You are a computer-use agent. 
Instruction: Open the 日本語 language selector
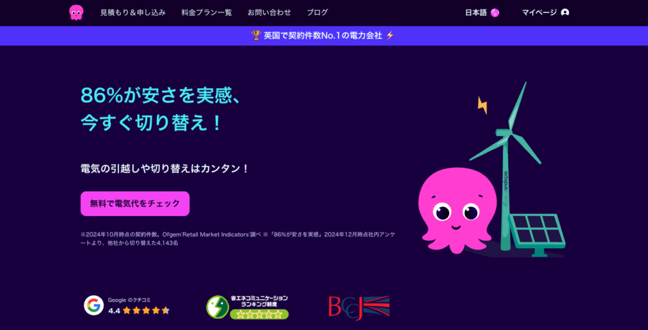point(477,13)
